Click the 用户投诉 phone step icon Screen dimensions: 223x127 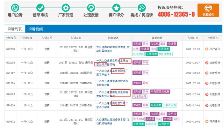coord(15,8)
